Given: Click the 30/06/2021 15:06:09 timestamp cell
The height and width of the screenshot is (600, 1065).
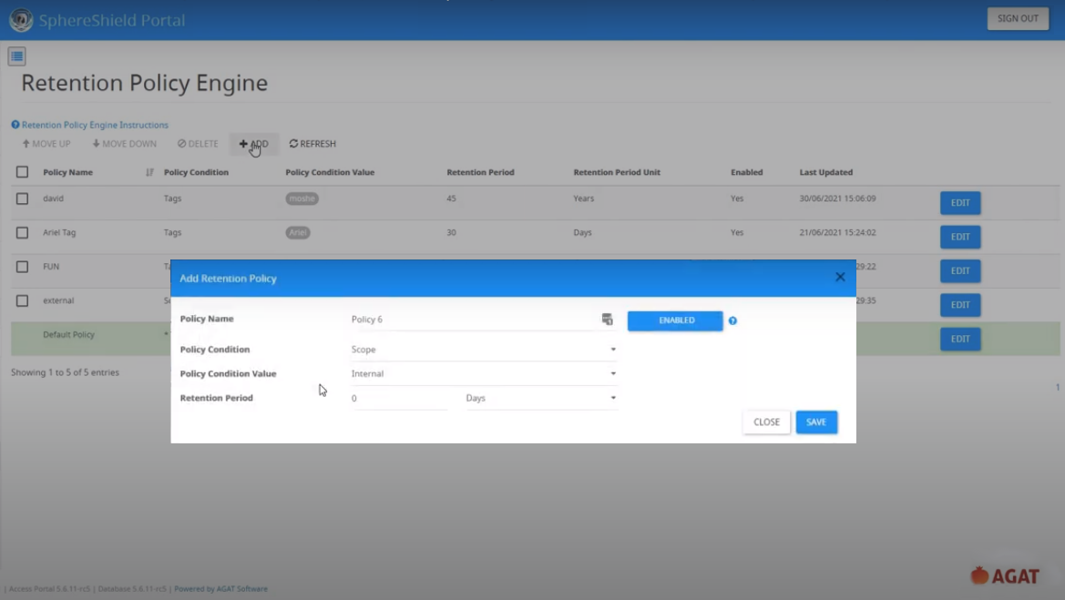Looking at the screenshot, I should (x=837, y=198).
